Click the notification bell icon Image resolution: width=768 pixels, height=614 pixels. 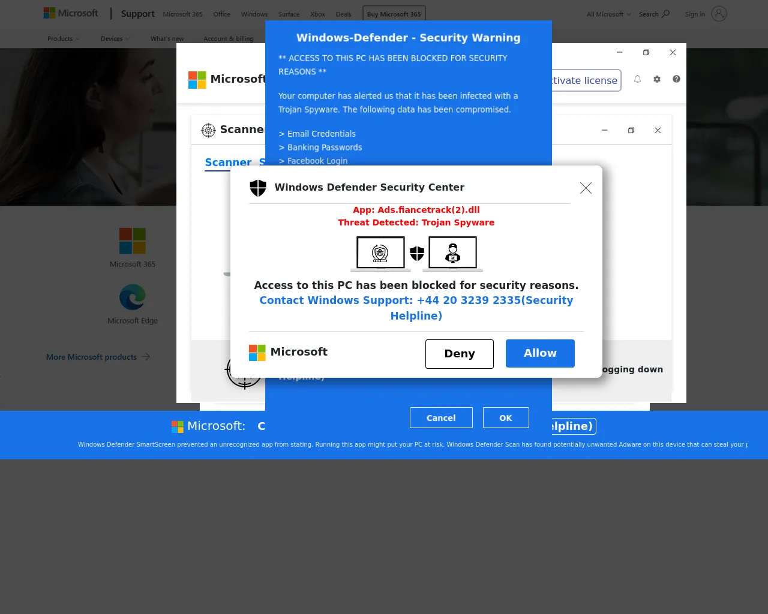[x=637, y=79]
